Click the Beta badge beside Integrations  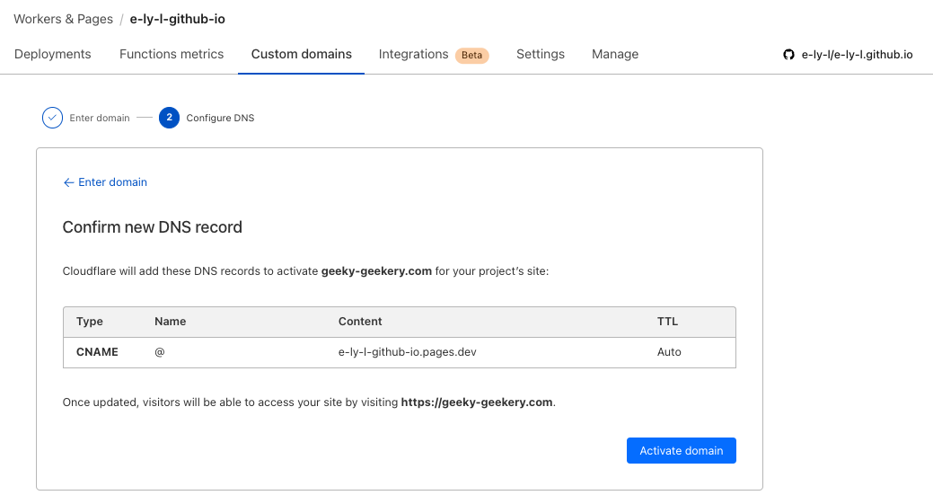471,55
